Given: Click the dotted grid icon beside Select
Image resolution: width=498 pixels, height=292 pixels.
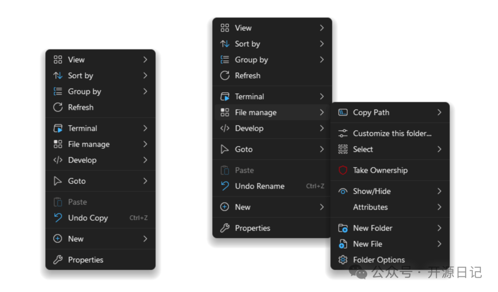Looking at the screenshot, I should coord(343,149).
